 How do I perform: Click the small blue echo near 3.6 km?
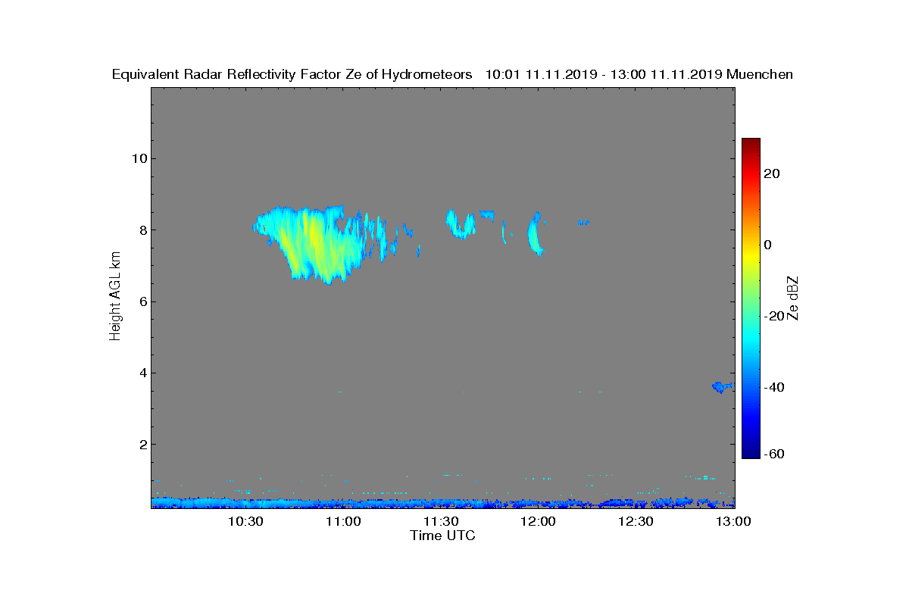point(723,387)
